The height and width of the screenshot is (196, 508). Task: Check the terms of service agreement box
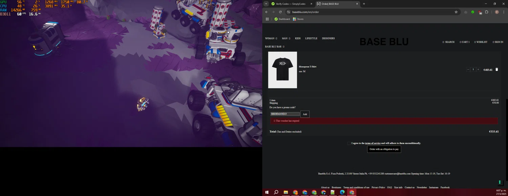349,143
